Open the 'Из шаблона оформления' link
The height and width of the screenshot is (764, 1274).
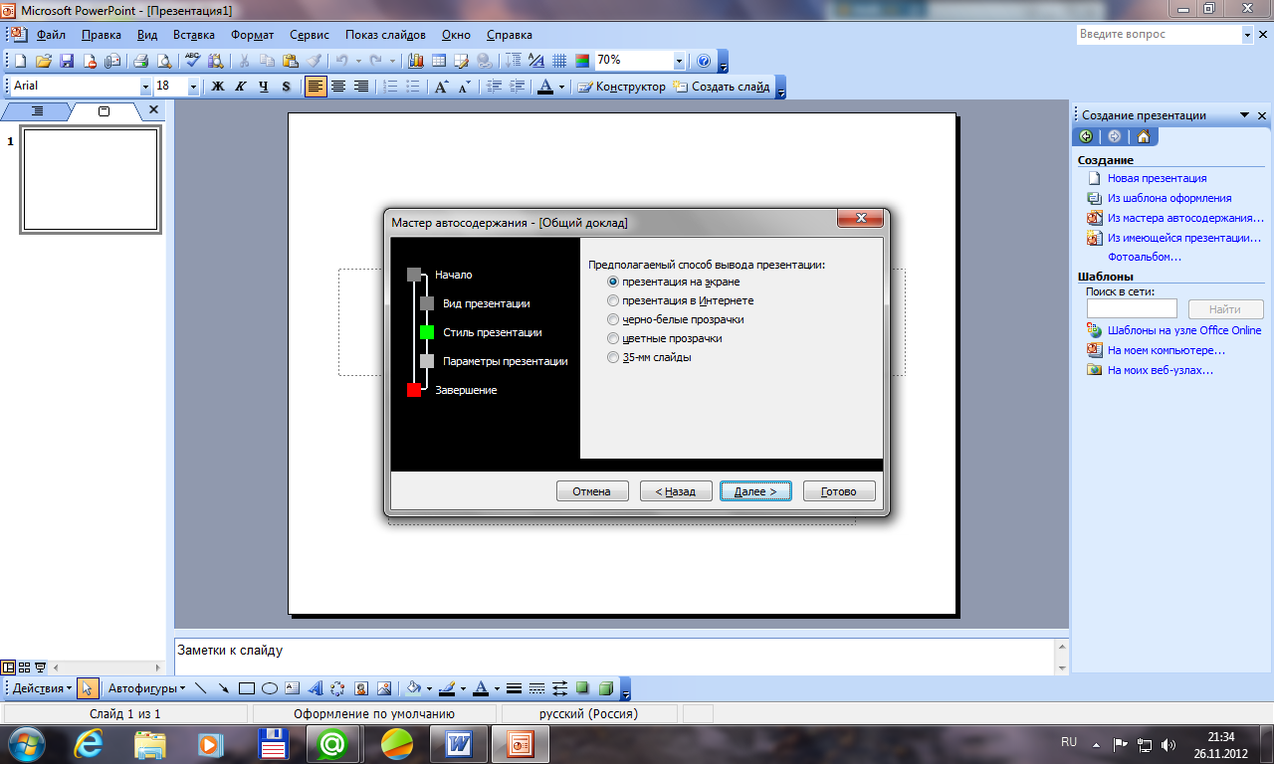[x=1169, y=198]
